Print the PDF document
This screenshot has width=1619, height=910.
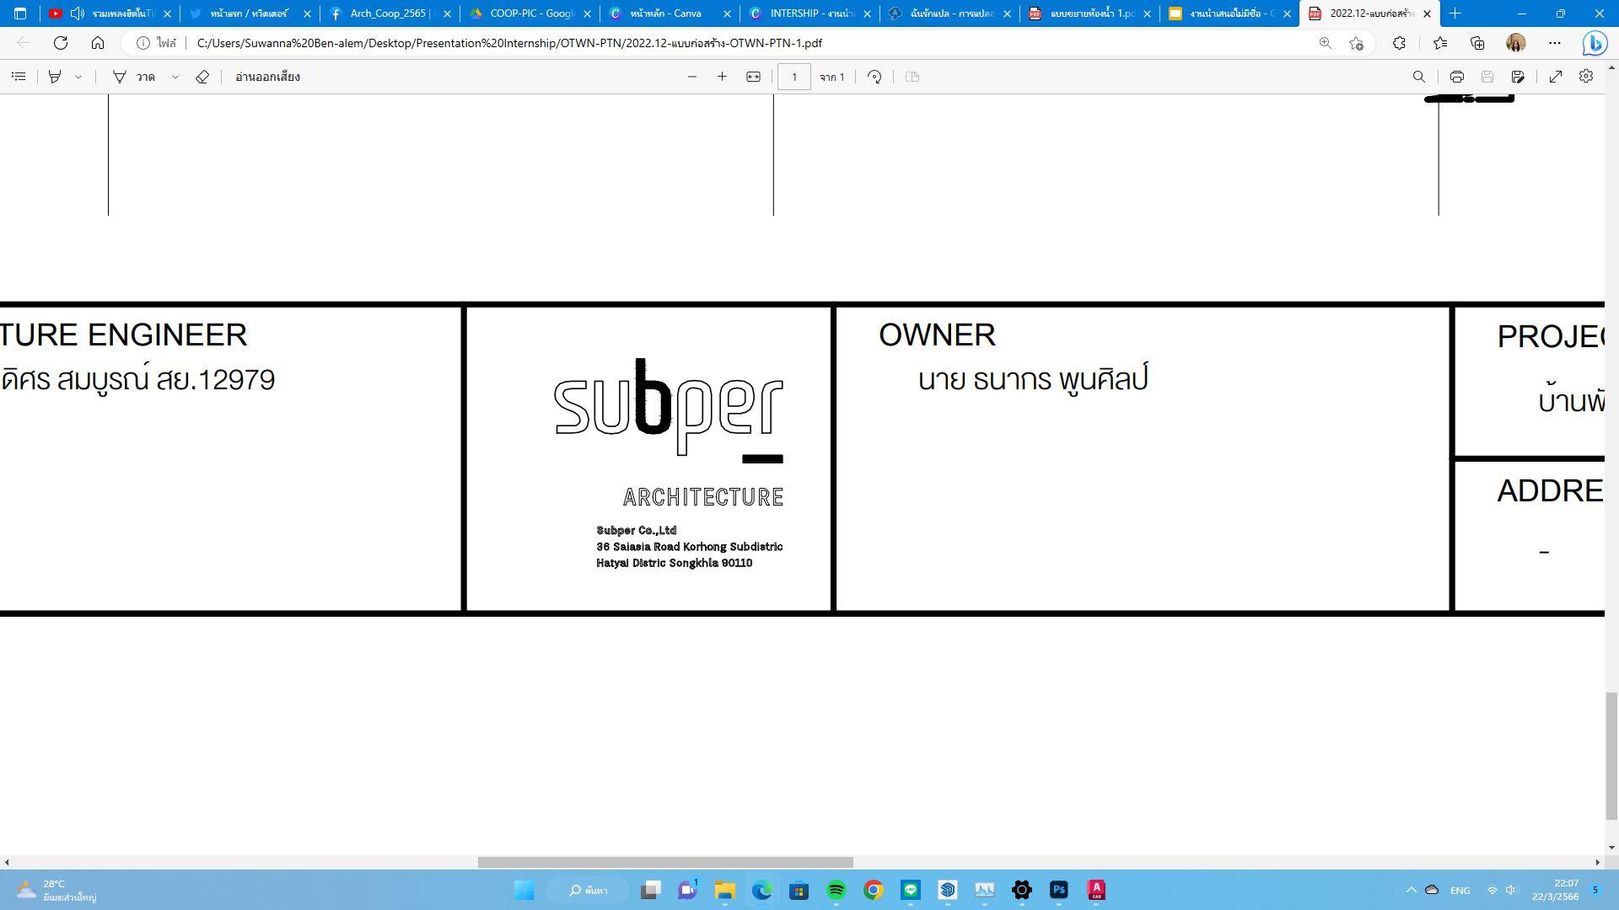pos(1456,77)
